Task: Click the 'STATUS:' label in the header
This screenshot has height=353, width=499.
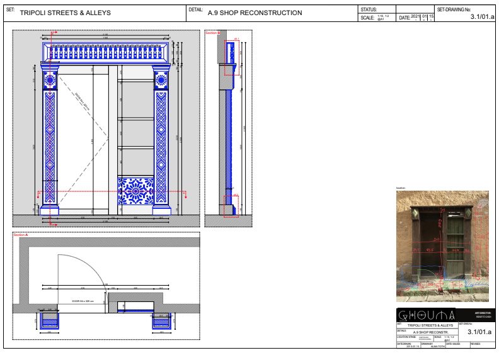Action: tap(369, 9)
